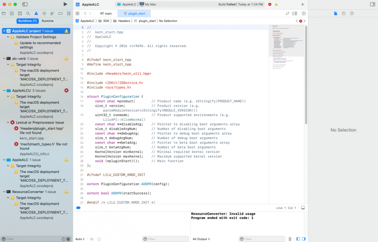Toggle the inspector sidebar visibility
The height and width of the screenshot is (242, 378).
pyautogui.click(x=372, y=4)
